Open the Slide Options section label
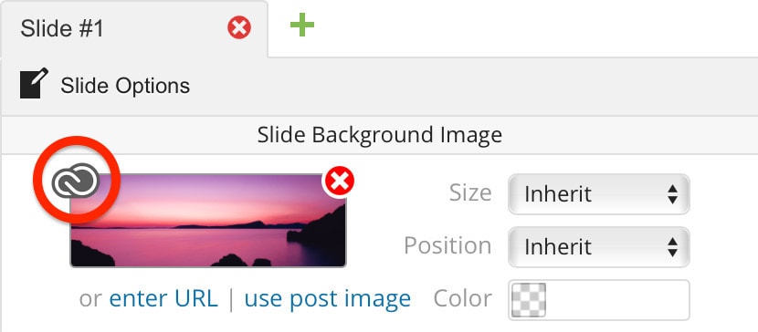This screenshot has width=758, height=332. 125,86
